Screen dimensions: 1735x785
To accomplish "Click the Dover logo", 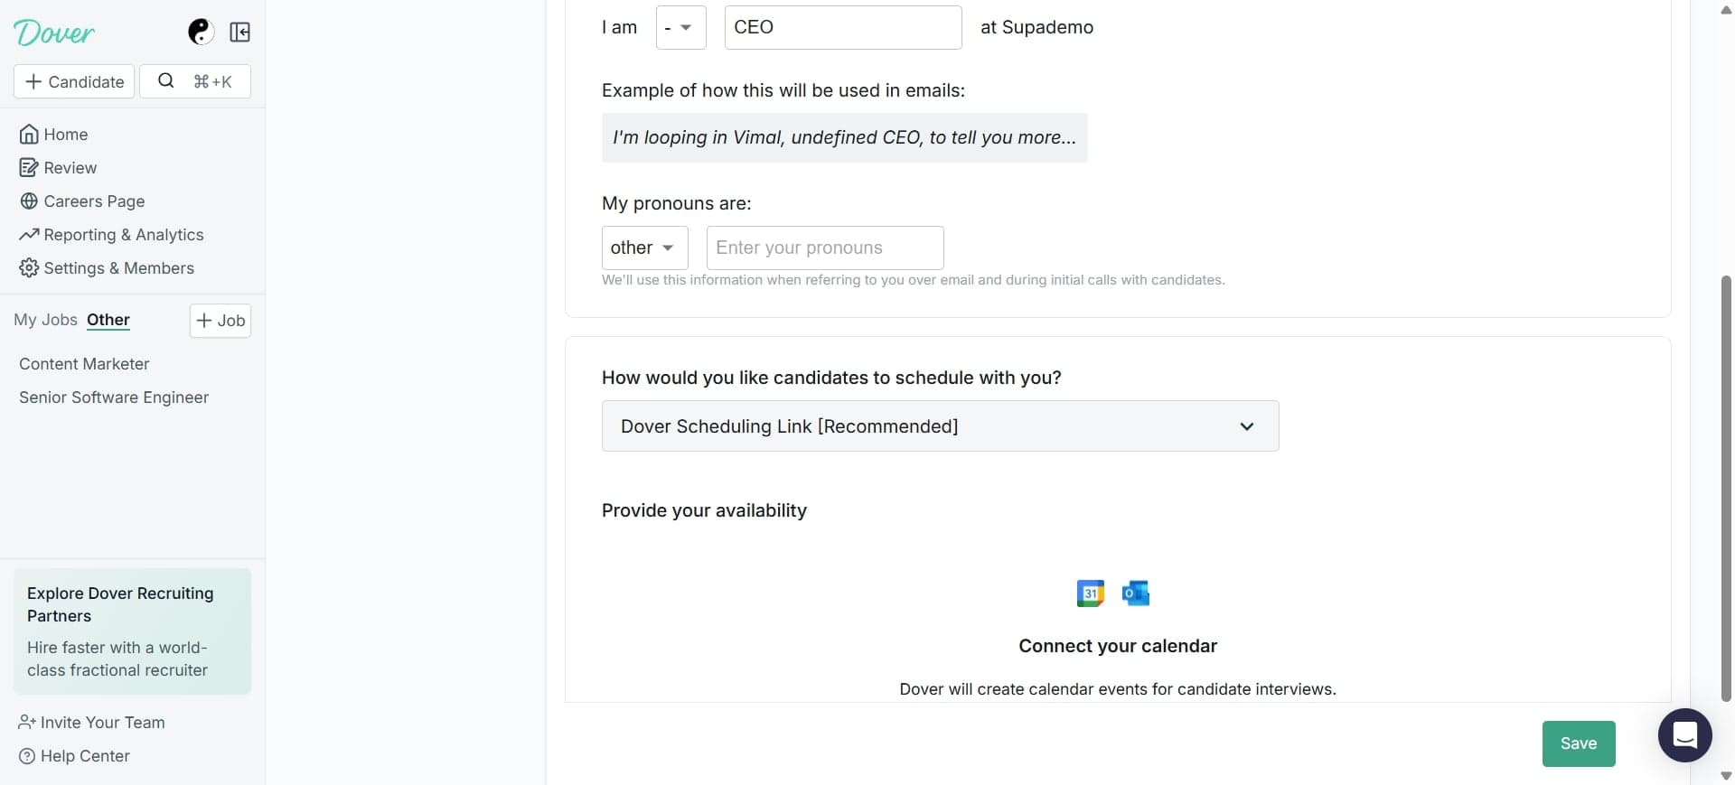I will tap(54, 33).
